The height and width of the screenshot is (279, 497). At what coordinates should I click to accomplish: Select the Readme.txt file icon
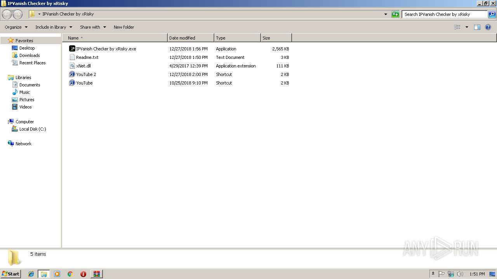click(72, 57)
